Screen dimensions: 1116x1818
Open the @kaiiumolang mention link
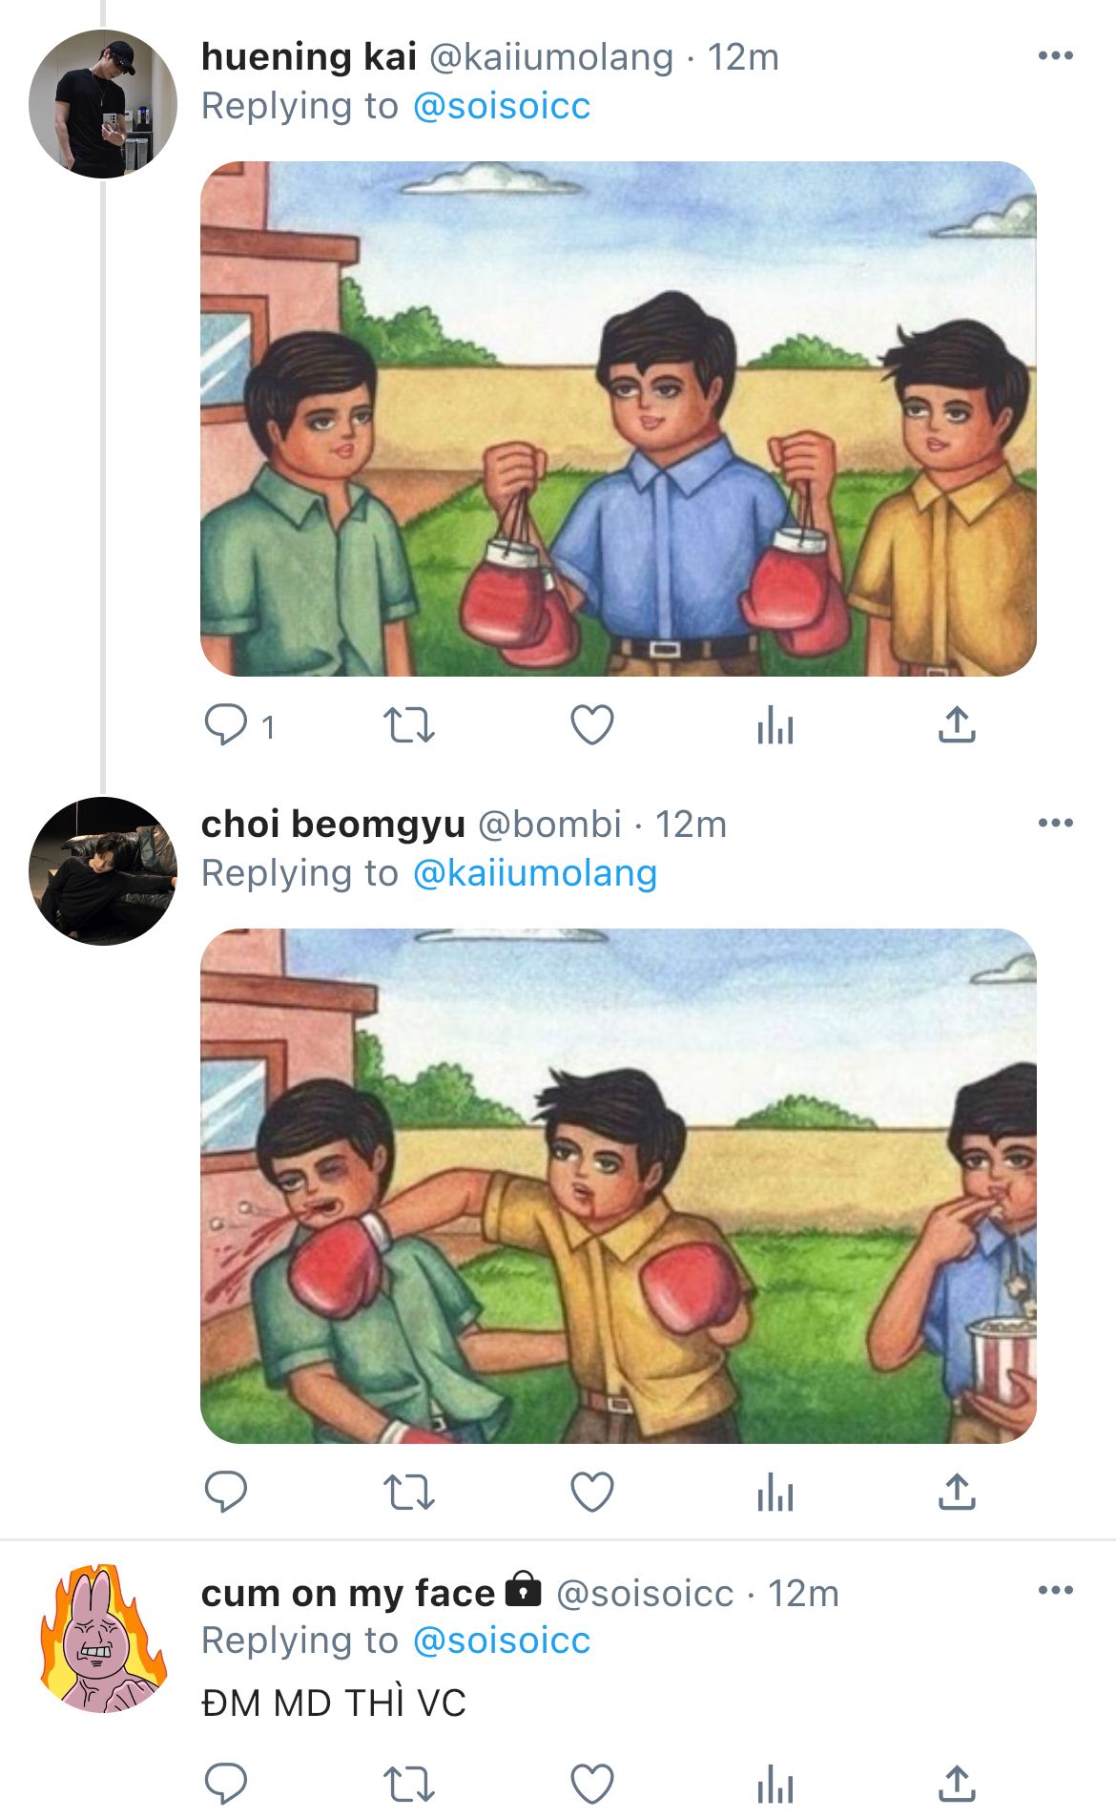(x=534, y=873)
